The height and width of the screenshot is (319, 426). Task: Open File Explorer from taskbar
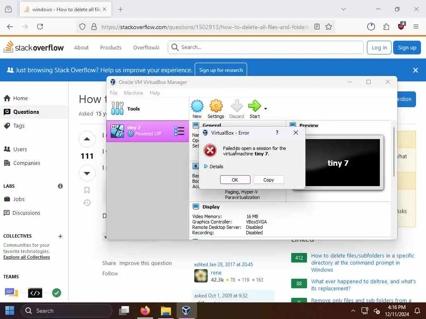click(166, 311)
